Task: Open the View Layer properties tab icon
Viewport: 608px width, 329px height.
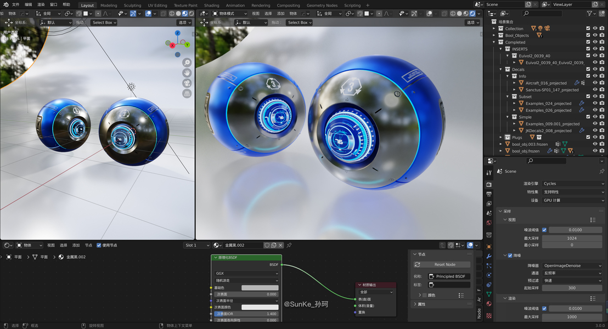Action: (x=489, y=203)
